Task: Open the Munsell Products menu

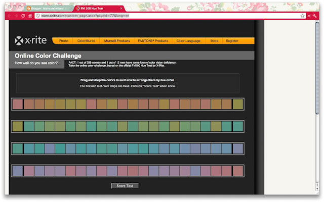Action: point(117,41)
